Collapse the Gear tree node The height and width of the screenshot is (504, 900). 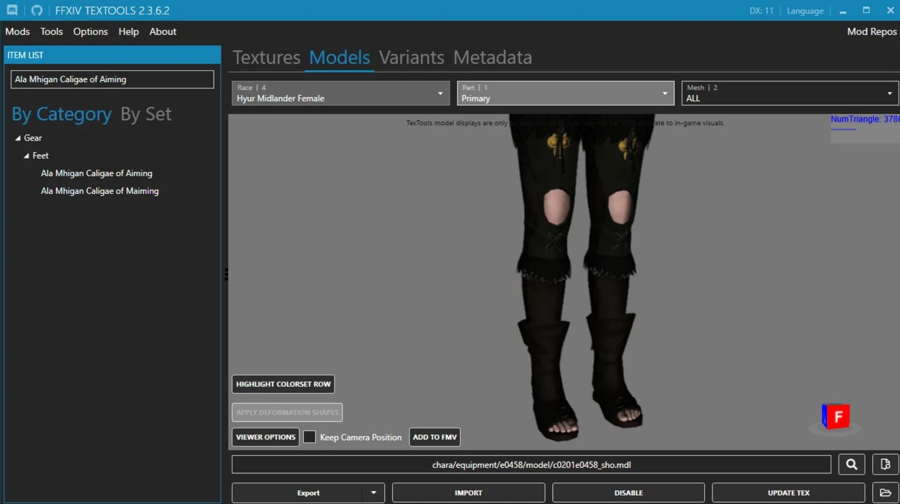18,138
